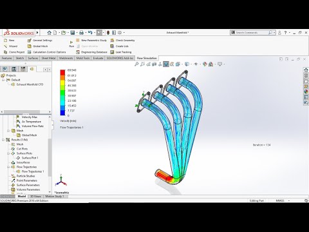Image resolution: width=309 pixels, height=232 pixels.
Task: Switch to the Surfaces ribbon tab
Action: click(x=33, y=58)
